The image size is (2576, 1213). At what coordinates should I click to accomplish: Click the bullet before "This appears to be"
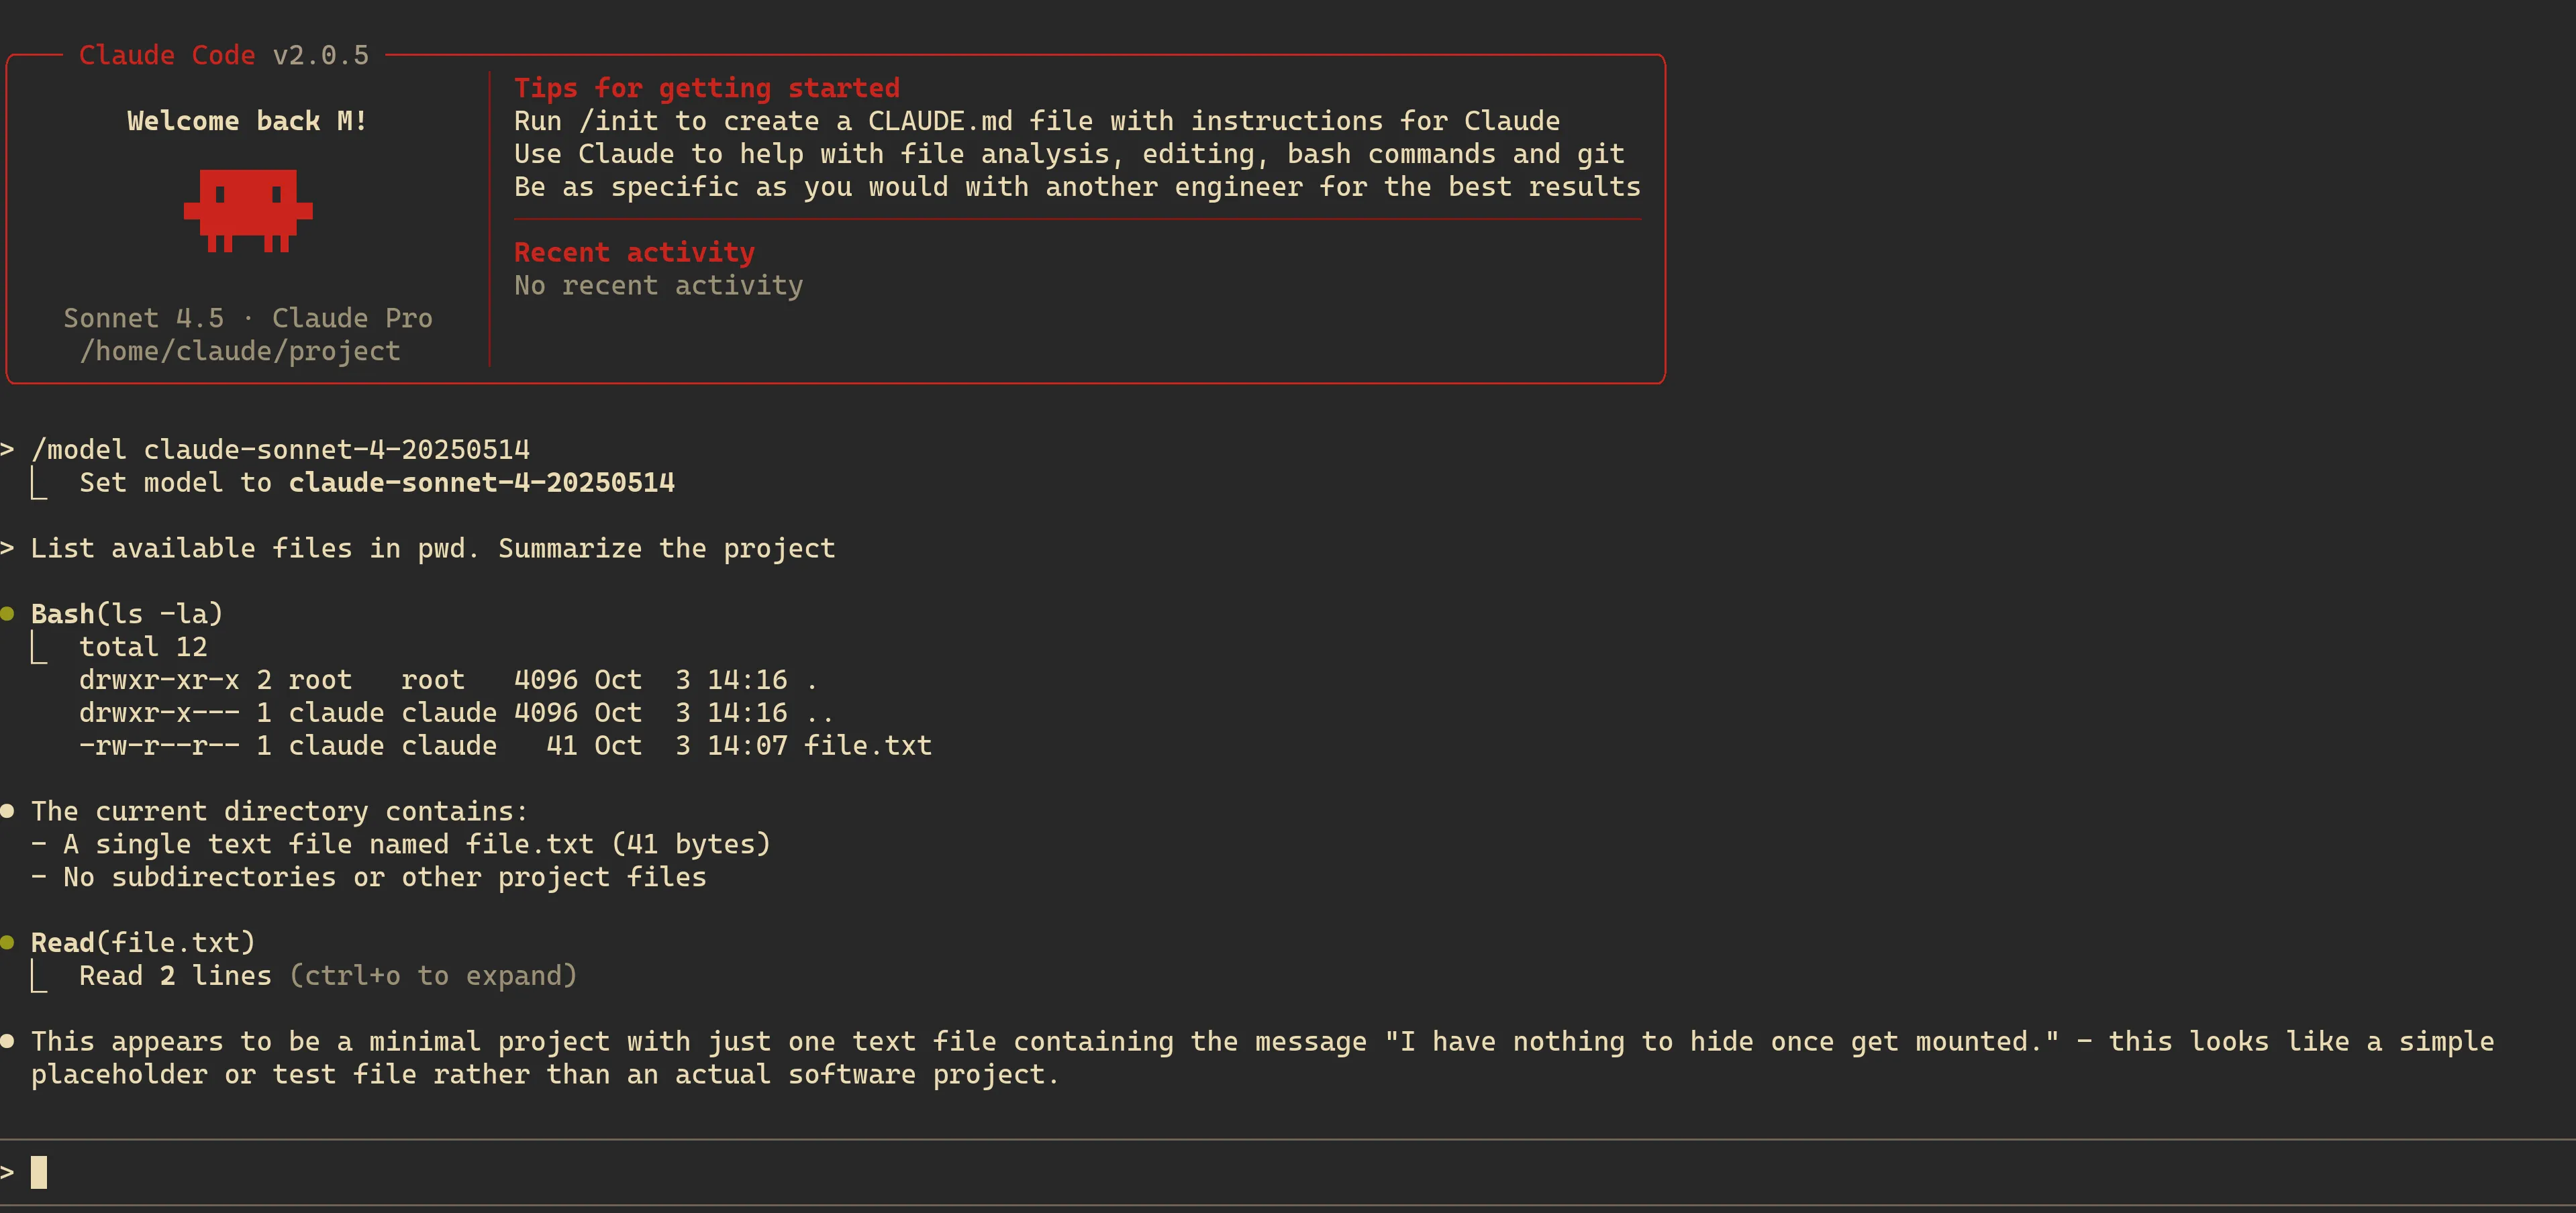pyautogui.click(x=8, y=1041)
